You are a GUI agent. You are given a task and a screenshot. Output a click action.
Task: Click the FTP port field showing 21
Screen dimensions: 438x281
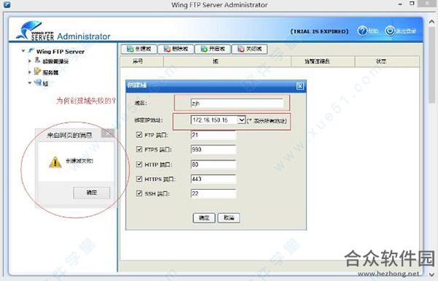[213, 135]
